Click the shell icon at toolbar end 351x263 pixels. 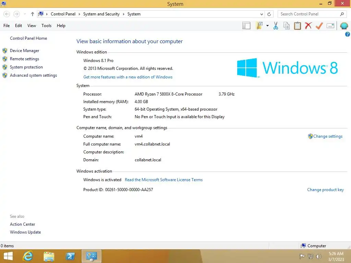(x=344, y=26)
